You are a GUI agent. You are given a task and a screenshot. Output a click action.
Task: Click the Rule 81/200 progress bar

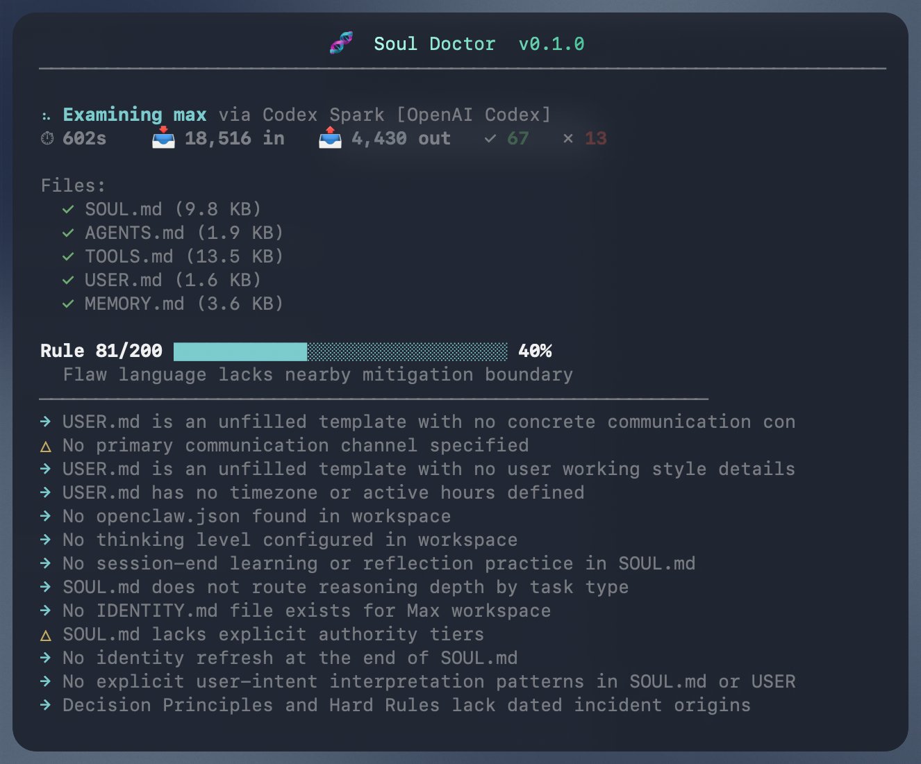tap(340, 351)
